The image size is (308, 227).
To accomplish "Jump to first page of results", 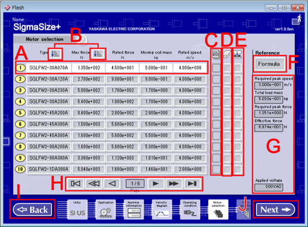I will (76, 184).
